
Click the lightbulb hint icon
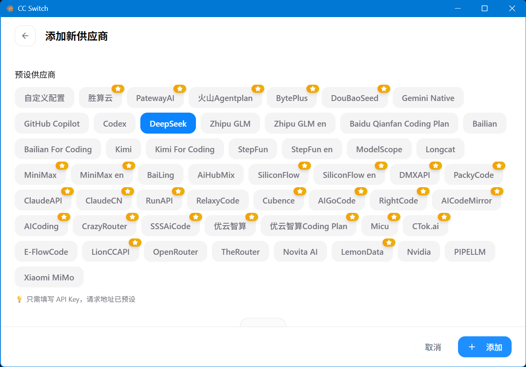(x=19, y=299)
